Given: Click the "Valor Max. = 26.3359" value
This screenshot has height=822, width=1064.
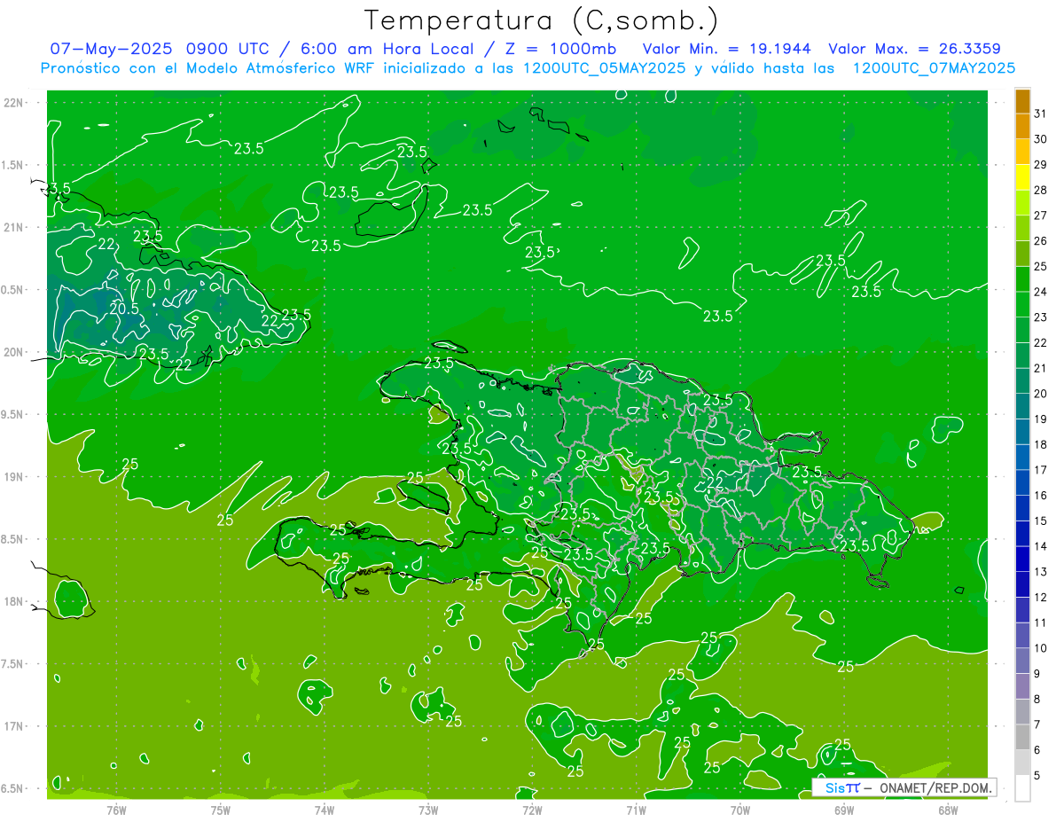Looking at the screenshot, I should click(x=915, y=49).
